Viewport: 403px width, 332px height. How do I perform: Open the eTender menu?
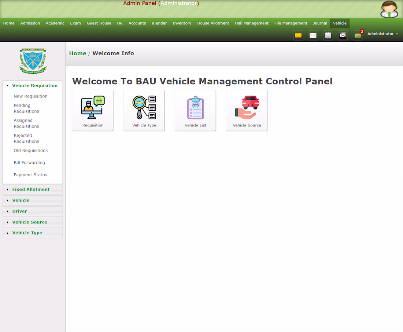[x=159, y=23]
